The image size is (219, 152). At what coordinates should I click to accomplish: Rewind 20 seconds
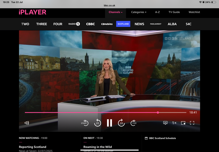pos(97,123)
